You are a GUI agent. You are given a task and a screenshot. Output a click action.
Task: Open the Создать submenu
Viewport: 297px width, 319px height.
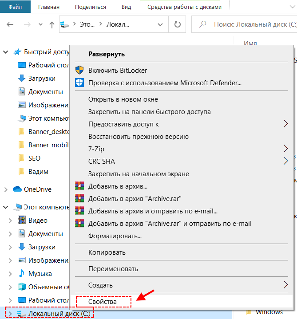point(181,285)
